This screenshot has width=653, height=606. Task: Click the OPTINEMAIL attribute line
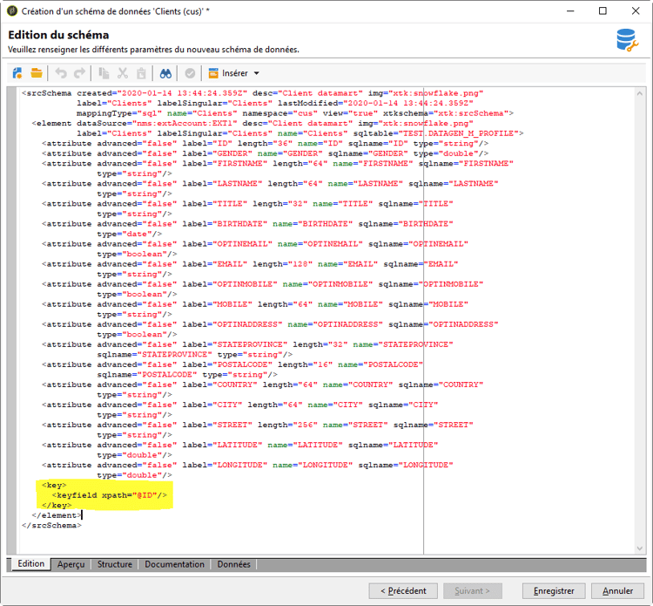tap(255, 244)
